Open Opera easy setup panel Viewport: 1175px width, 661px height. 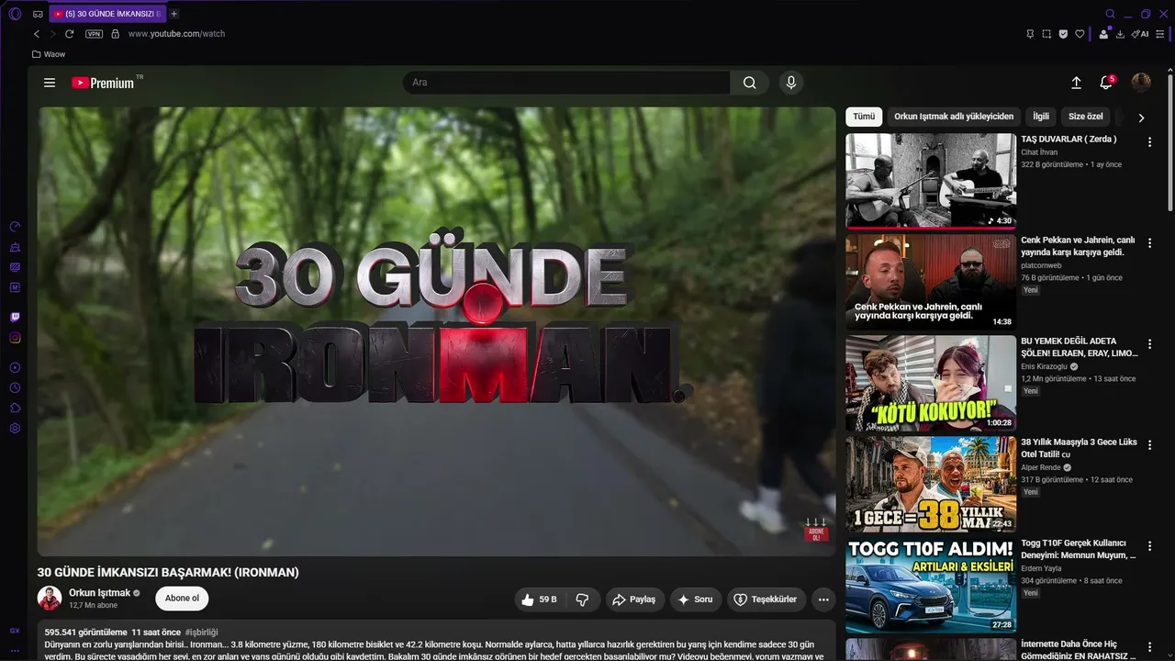[x=1160, y=34]
